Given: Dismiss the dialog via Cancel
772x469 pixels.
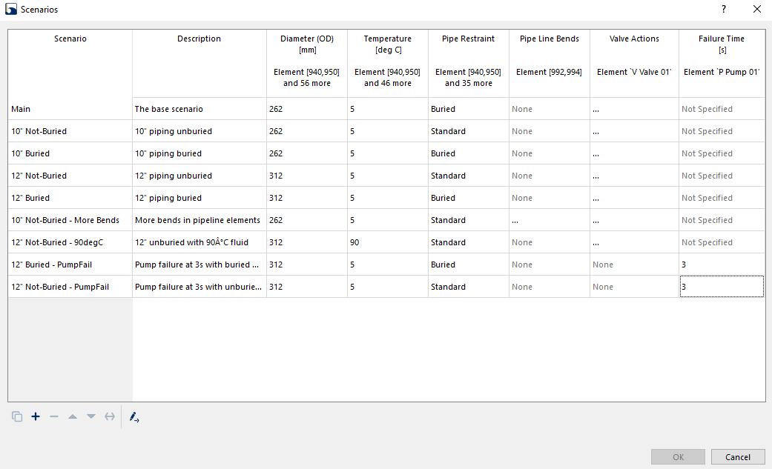Looking at the screenshot, I should pyautogui.click(x=737, y=456).
